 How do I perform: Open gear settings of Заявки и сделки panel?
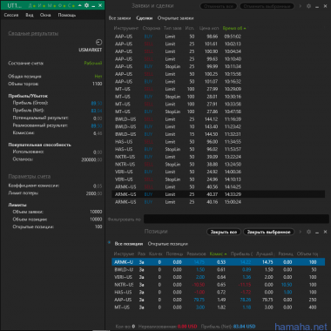pyautogui.click(x=308, y=6)
